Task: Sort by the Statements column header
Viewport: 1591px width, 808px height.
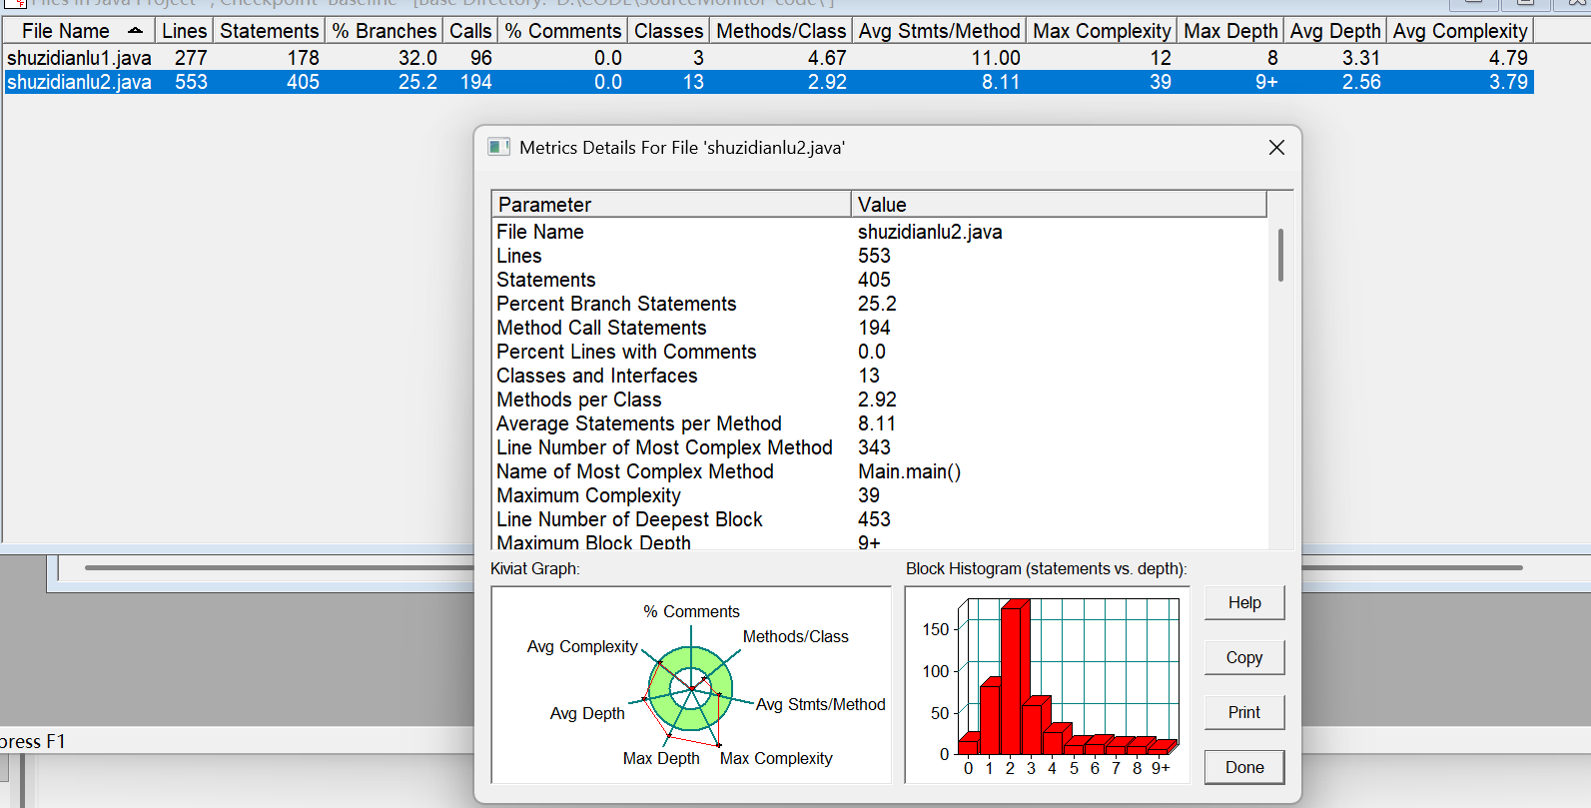Action: click(269, 31)
